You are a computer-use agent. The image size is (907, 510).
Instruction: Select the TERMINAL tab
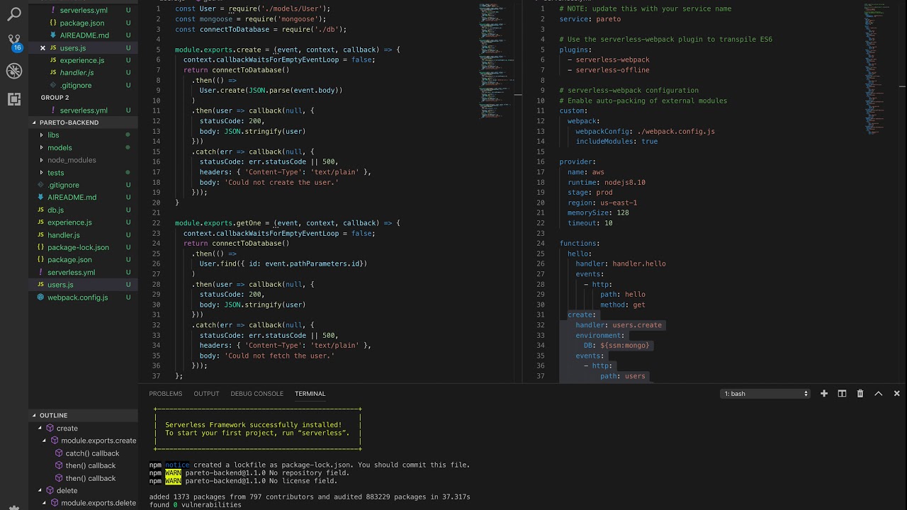(310, 394)
